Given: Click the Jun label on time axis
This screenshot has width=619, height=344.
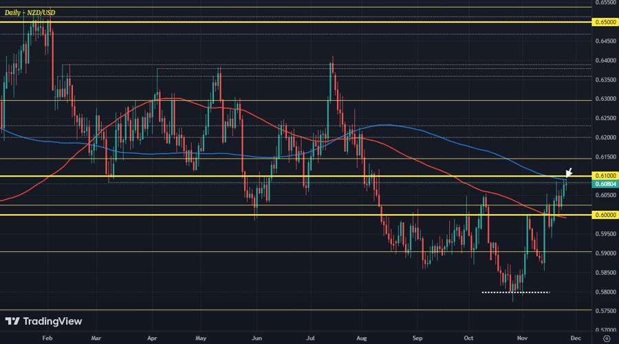Looking at the screenshot, I should [x=257, y=338].
